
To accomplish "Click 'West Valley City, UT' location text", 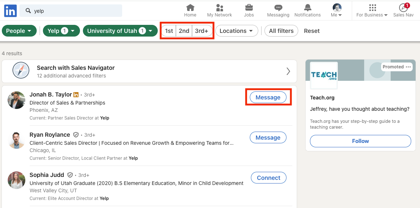I will tap(53, 191).
